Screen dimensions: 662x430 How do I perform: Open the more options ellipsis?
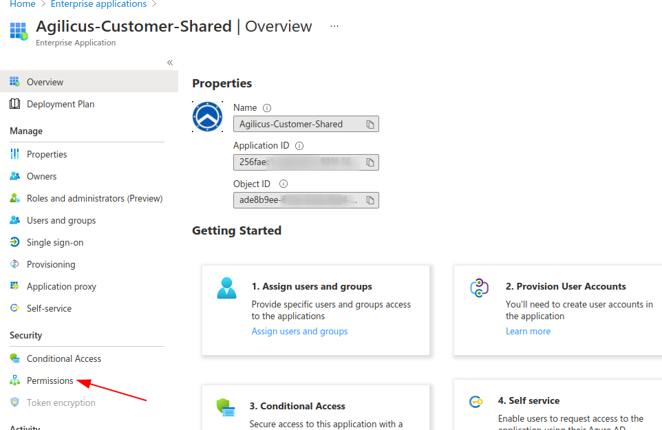click(x=334, y=26)
